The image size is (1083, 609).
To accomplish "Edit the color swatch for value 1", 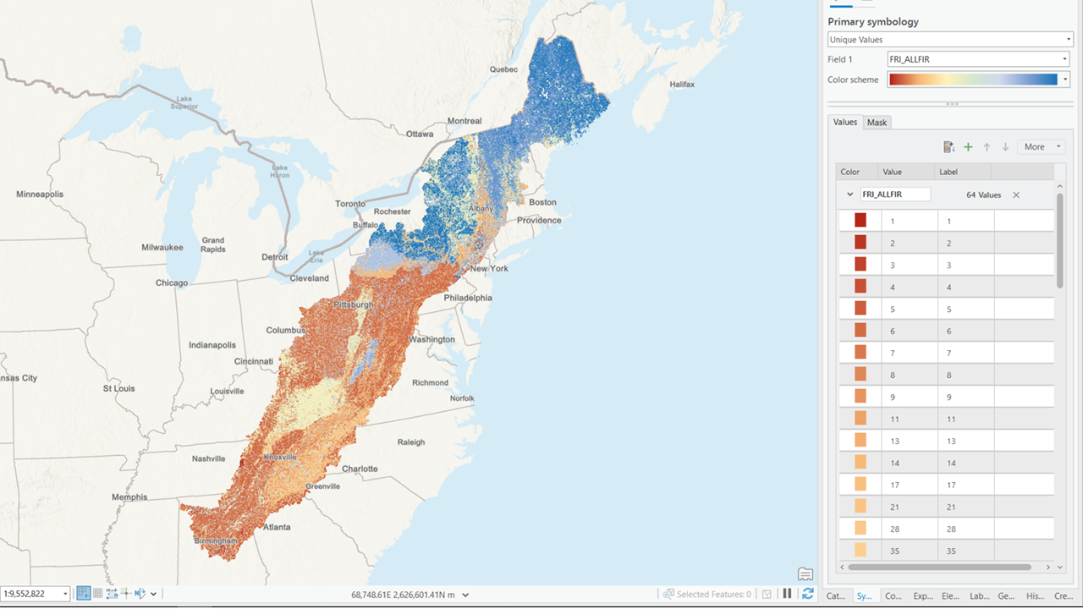I will tap(860, 220).
